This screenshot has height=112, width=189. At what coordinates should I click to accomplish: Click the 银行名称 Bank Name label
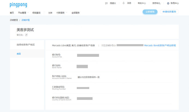57,66
